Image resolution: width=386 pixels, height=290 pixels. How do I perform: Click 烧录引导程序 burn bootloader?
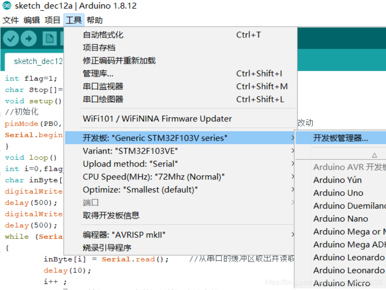180,248
